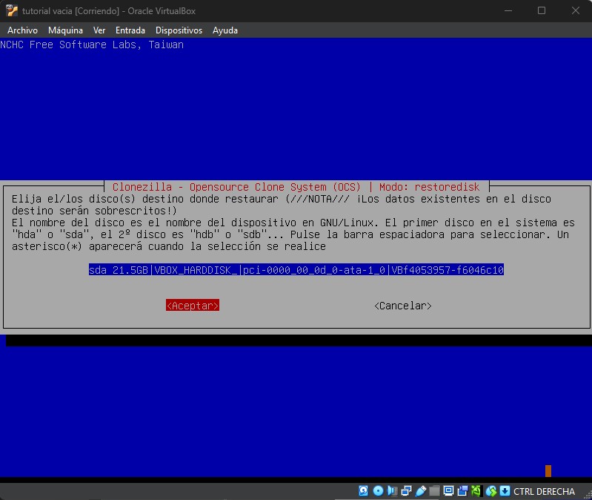Click the audio status icon
The image size is (592, 500).
[392, 491]
